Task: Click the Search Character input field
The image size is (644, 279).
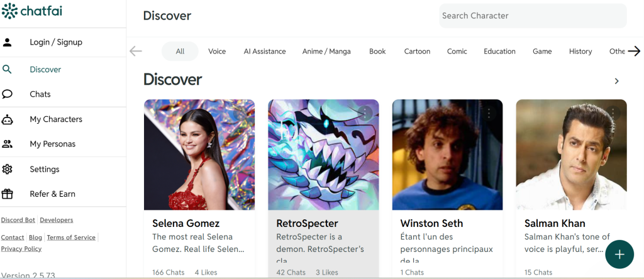Action: point(532,16)
